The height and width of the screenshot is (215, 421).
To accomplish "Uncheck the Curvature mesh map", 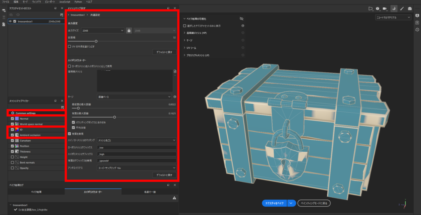I will (12, 141).
